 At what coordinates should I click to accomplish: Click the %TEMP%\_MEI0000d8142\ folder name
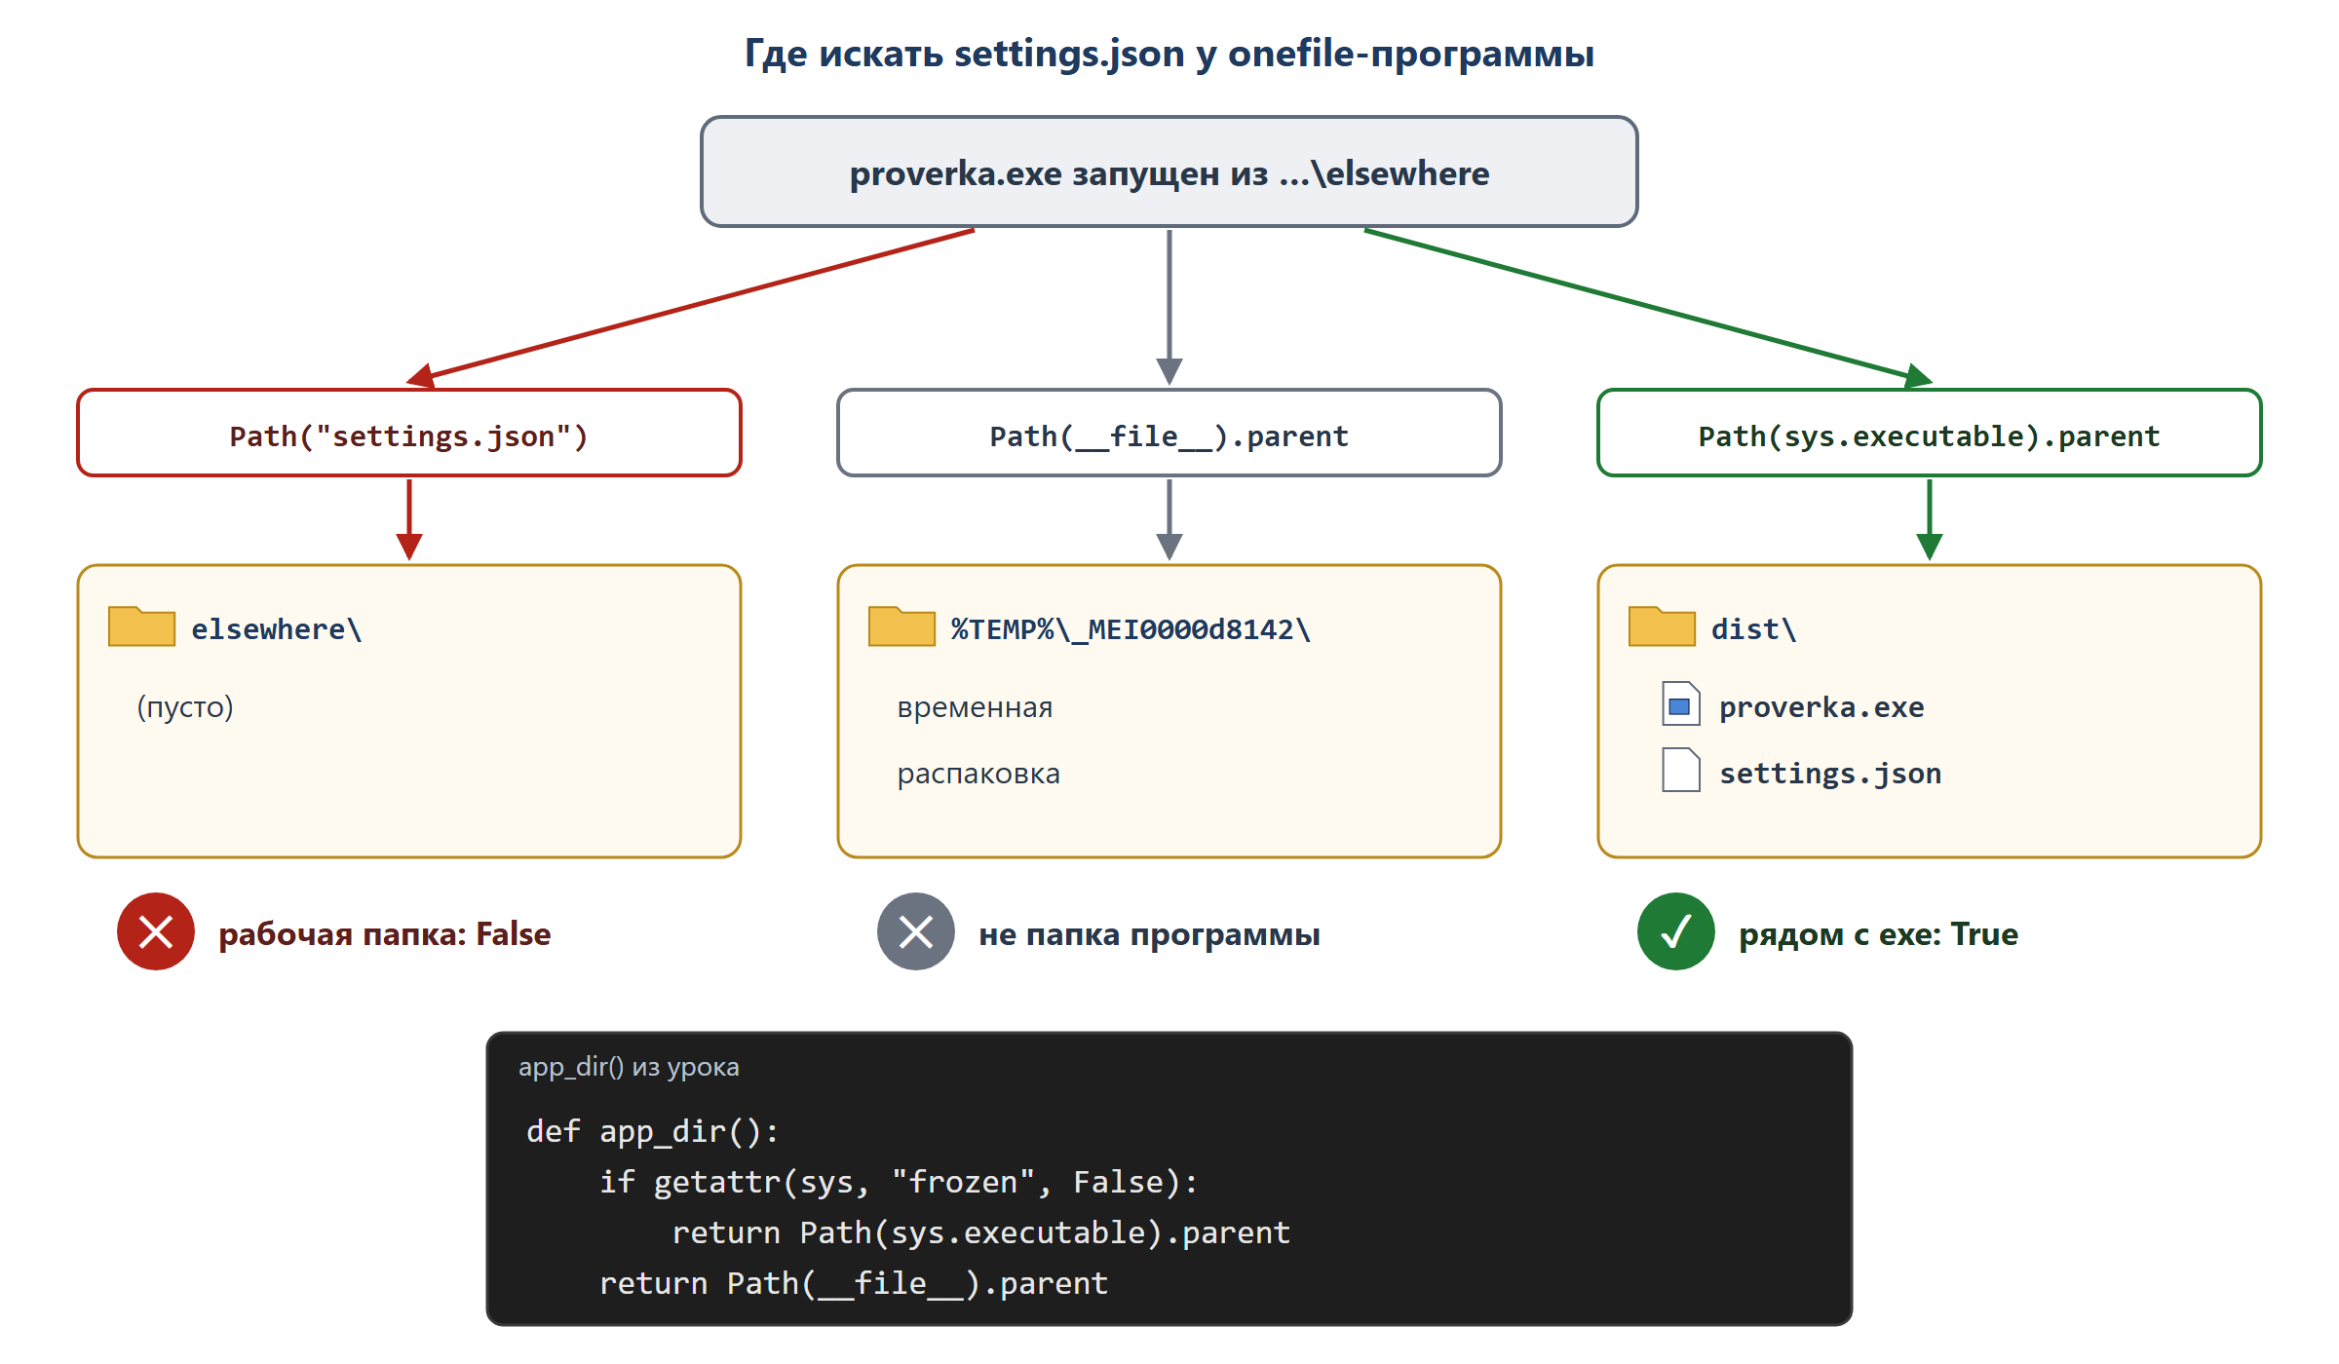point(1131,629)
